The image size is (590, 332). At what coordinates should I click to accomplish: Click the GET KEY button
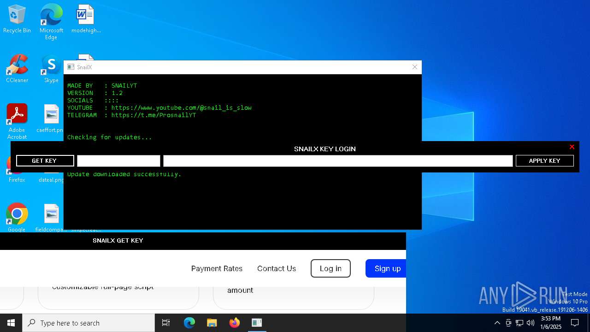tap(45, 160)
